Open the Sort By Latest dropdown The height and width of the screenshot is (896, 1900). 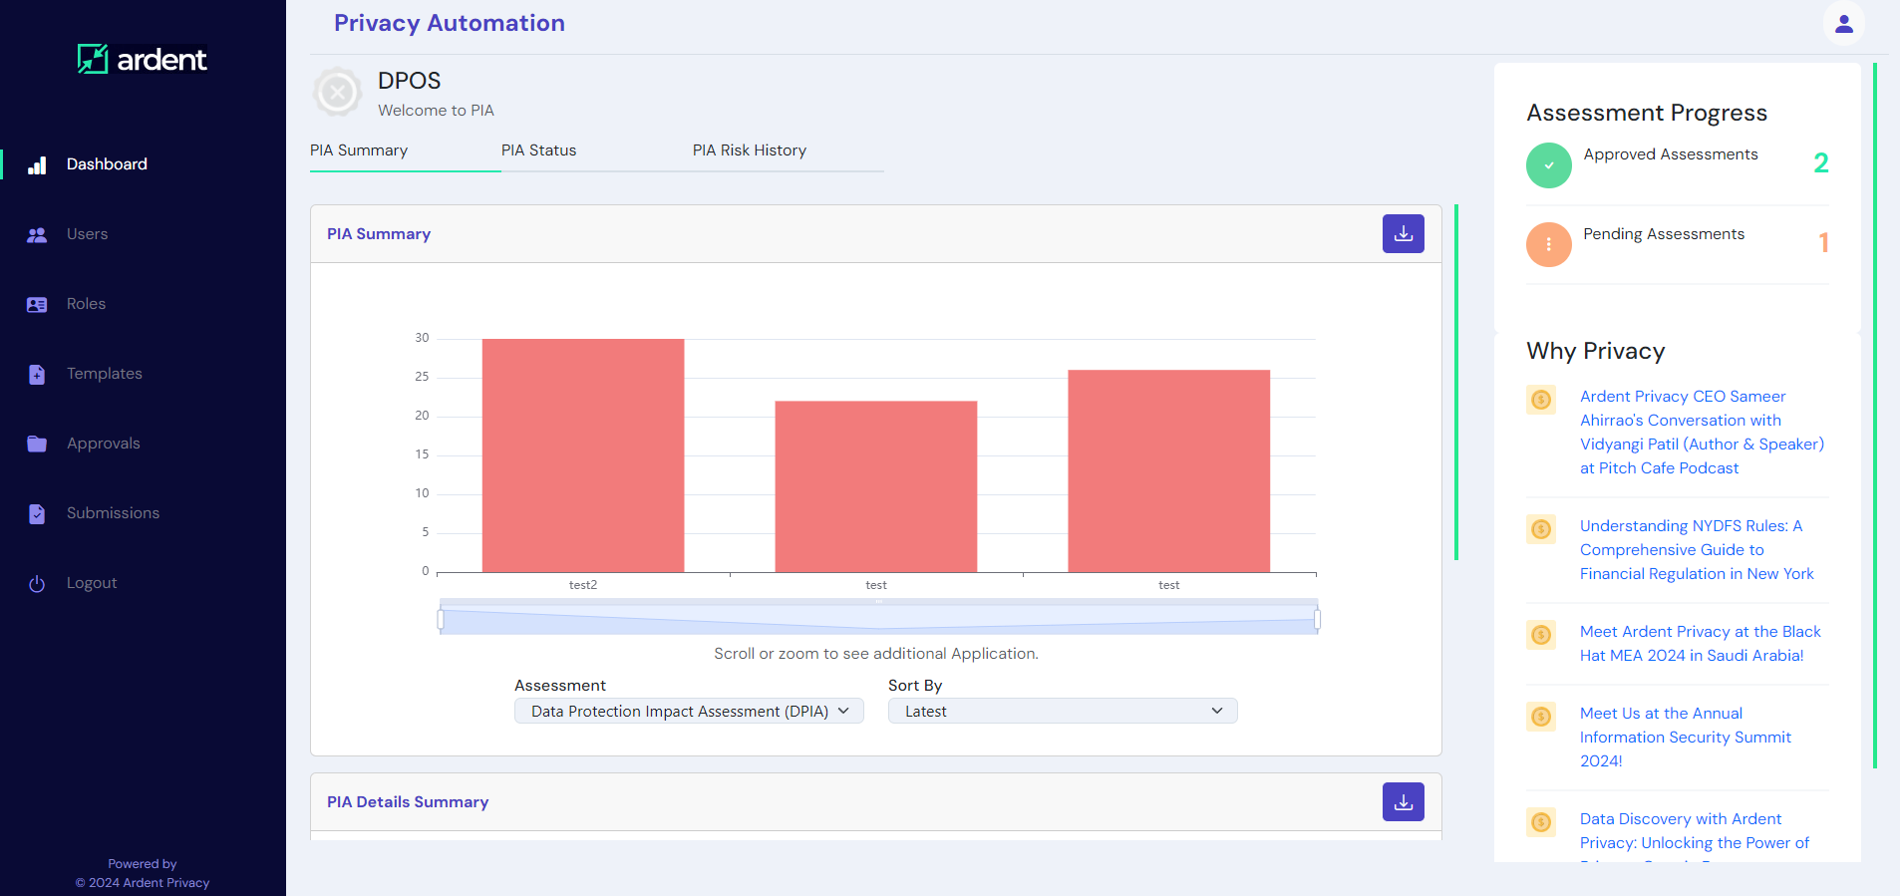pos(1063,711)
